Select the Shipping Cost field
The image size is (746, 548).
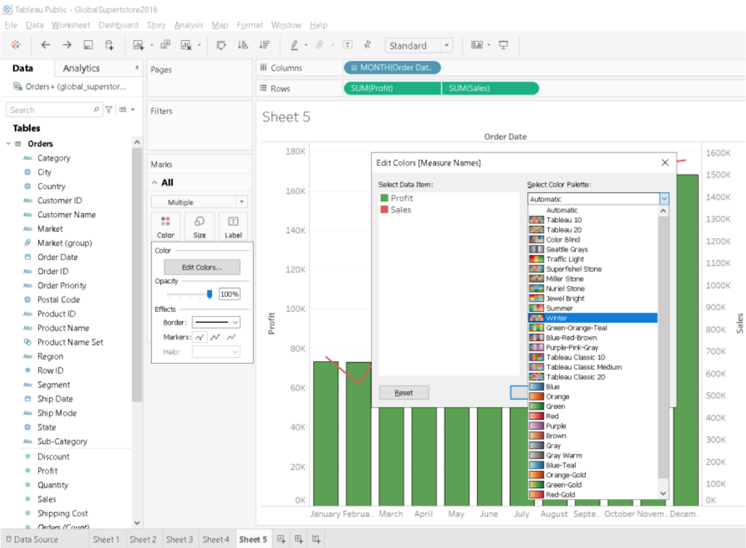pos(62,513)
